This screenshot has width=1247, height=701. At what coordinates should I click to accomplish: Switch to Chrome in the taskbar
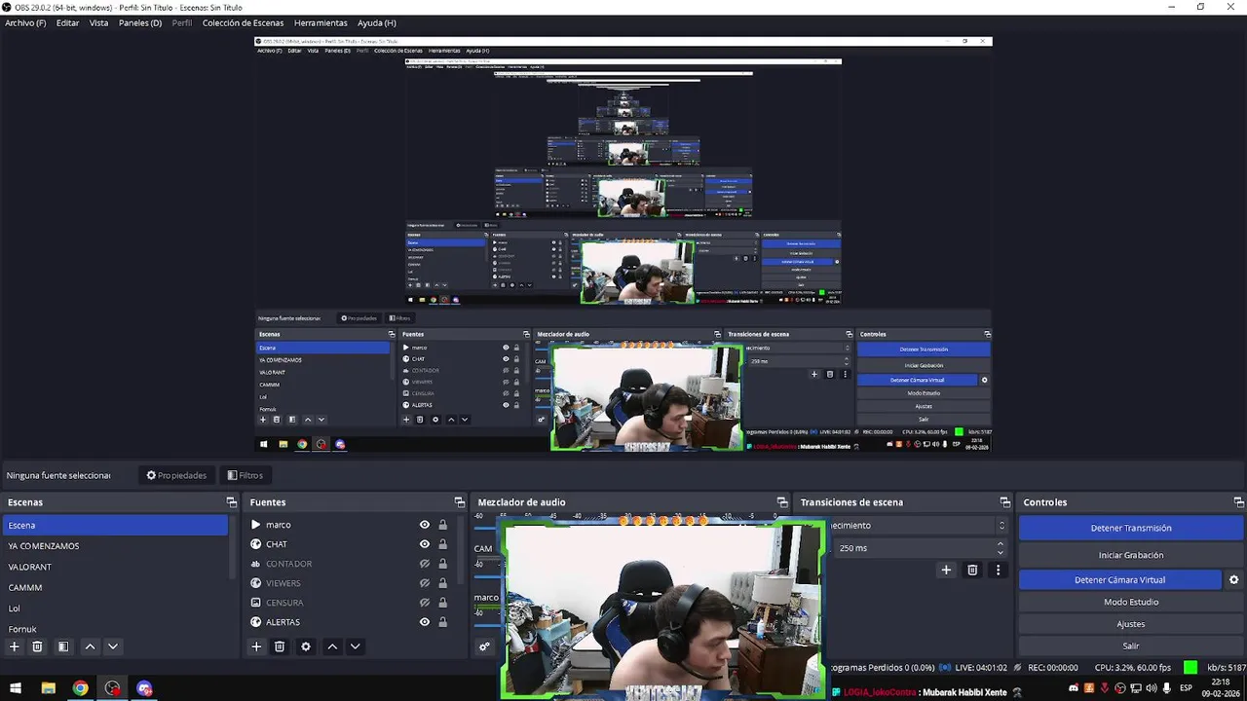[80, 688]
